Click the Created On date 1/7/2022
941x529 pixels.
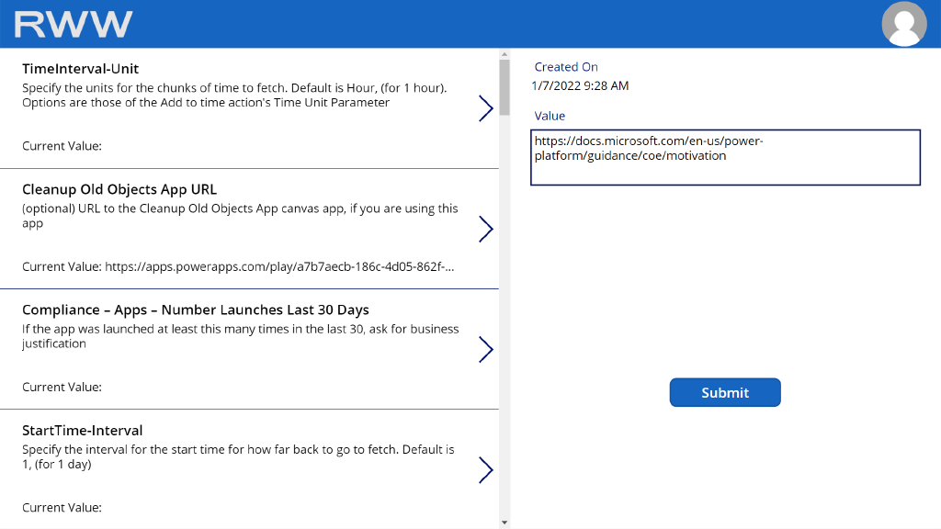click(x=580, y=85)
